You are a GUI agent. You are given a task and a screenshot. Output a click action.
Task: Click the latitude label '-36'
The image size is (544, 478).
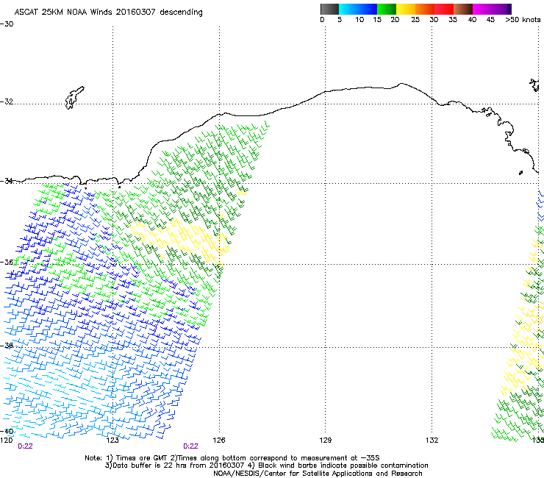(7, 262)
